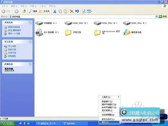Click the Paste clipboard icon
168x126 pixels.
pos(65,11)
